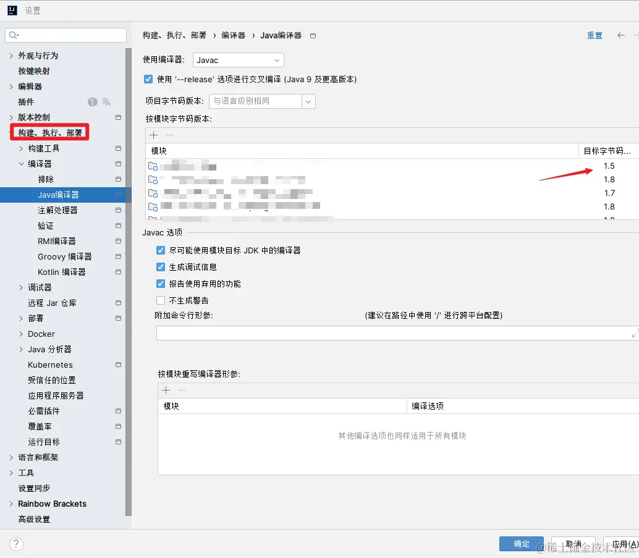Click project-level icon next to 排除

(x=118, y=179)
